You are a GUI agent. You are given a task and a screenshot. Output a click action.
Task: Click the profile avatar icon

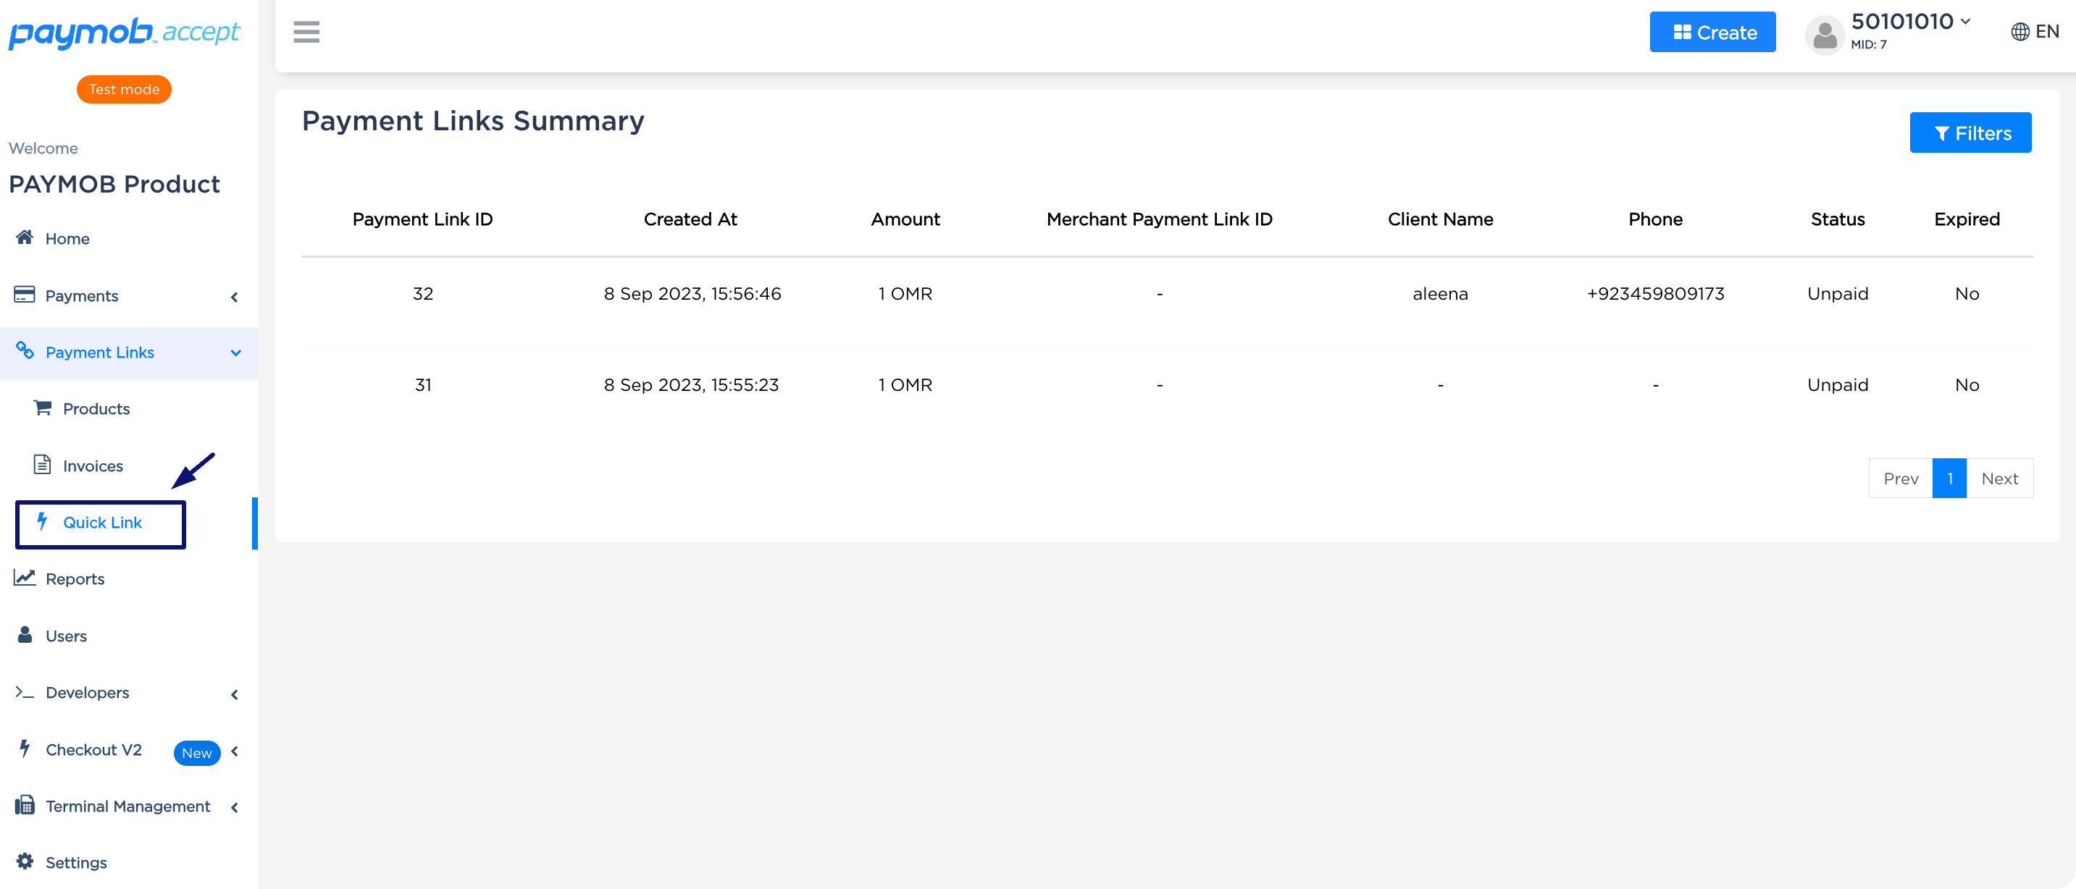point(1825,34)
